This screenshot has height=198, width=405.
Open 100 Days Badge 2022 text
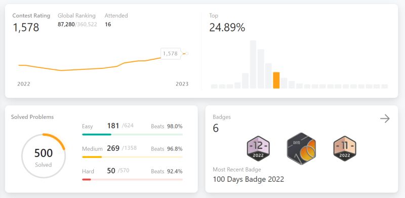click(x=249, y=179)
